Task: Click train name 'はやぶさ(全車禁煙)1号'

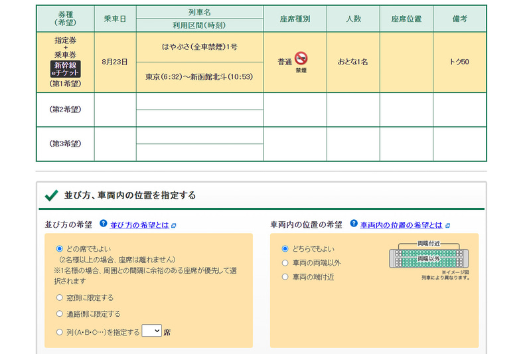Action: coord(200,47)
